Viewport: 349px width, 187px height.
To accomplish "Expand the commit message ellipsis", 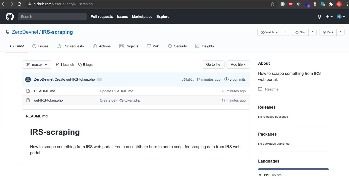I will tap(99, 80).
